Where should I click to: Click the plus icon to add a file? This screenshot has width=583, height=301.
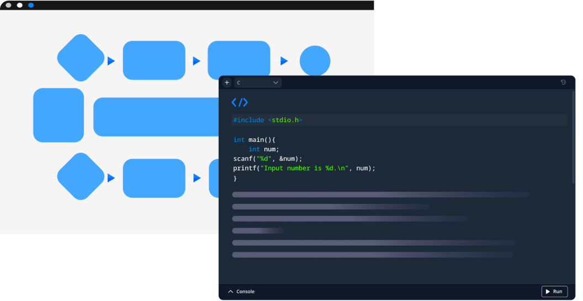pyautogui.click(x=227, y=82)
